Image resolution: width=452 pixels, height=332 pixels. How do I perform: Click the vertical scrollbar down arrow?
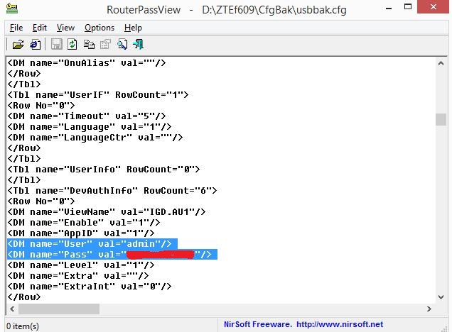pos(441,297)
